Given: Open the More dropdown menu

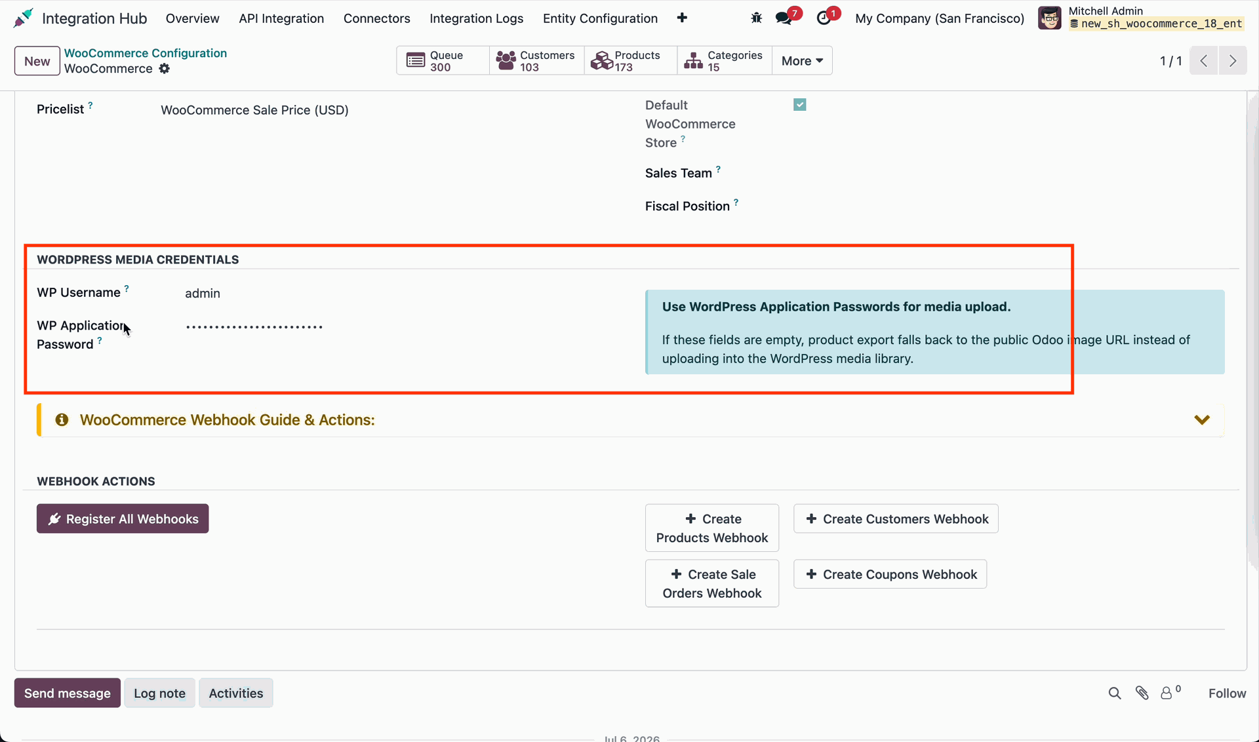Looking at the screenshot, I should 802,61.
